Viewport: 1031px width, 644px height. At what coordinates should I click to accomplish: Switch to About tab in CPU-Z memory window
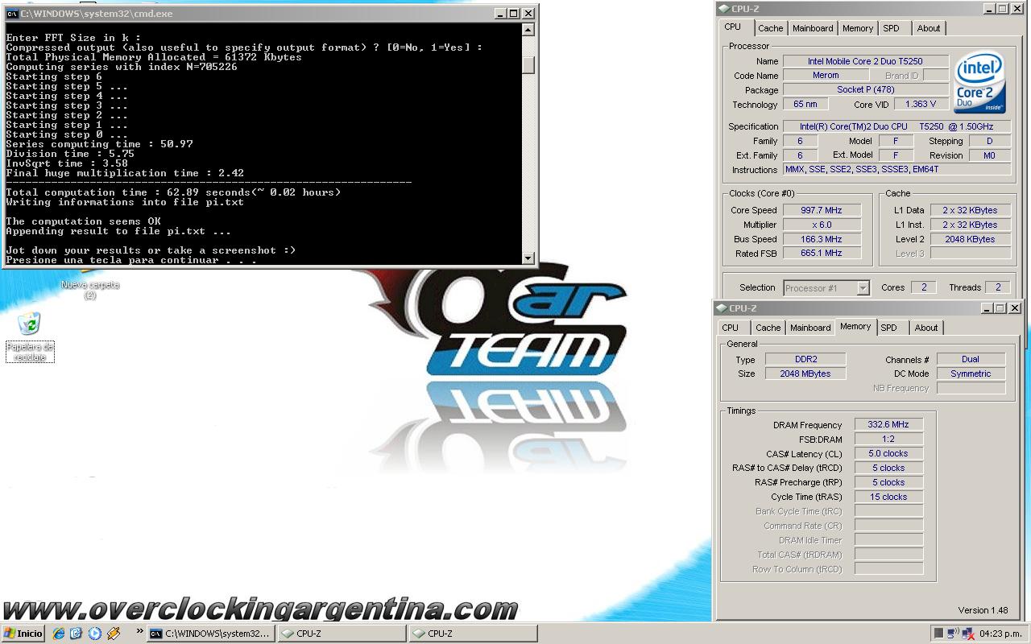coord(926,328)
